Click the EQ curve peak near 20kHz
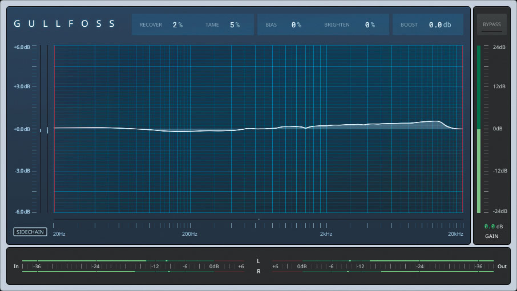 pos(438,121)
